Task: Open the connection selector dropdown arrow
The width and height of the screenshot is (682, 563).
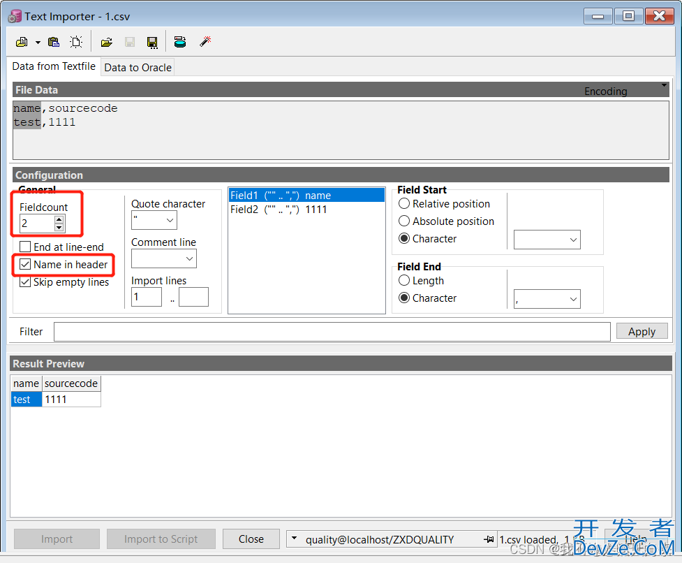Action: click(295, 539)
